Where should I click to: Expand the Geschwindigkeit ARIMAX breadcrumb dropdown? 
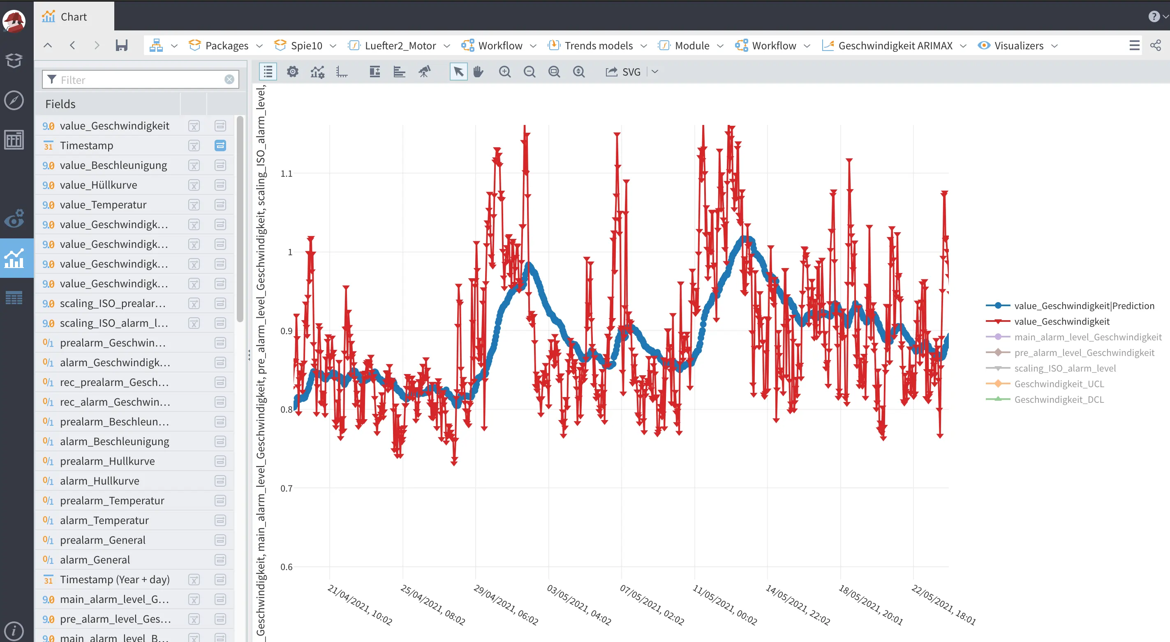pyautogui.click(x=963, y=46)
